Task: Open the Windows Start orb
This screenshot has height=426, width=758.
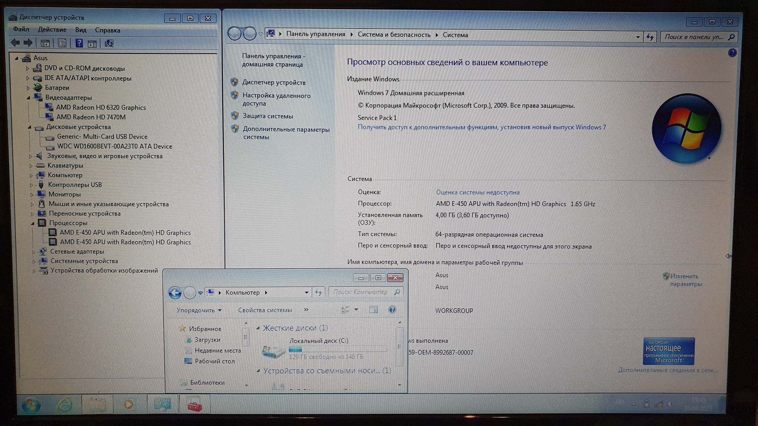Action: coord(31,405)
